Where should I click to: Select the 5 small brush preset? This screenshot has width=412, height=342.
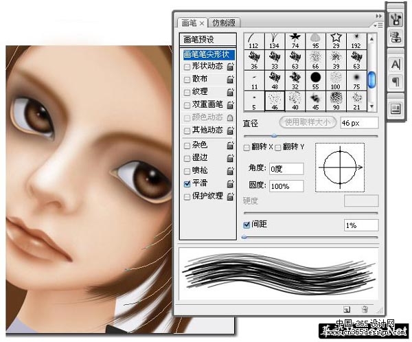(x=254, y=101)
